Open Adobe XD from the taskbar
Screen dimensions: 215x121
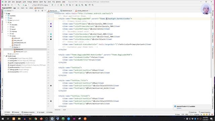tap(74, 119)
